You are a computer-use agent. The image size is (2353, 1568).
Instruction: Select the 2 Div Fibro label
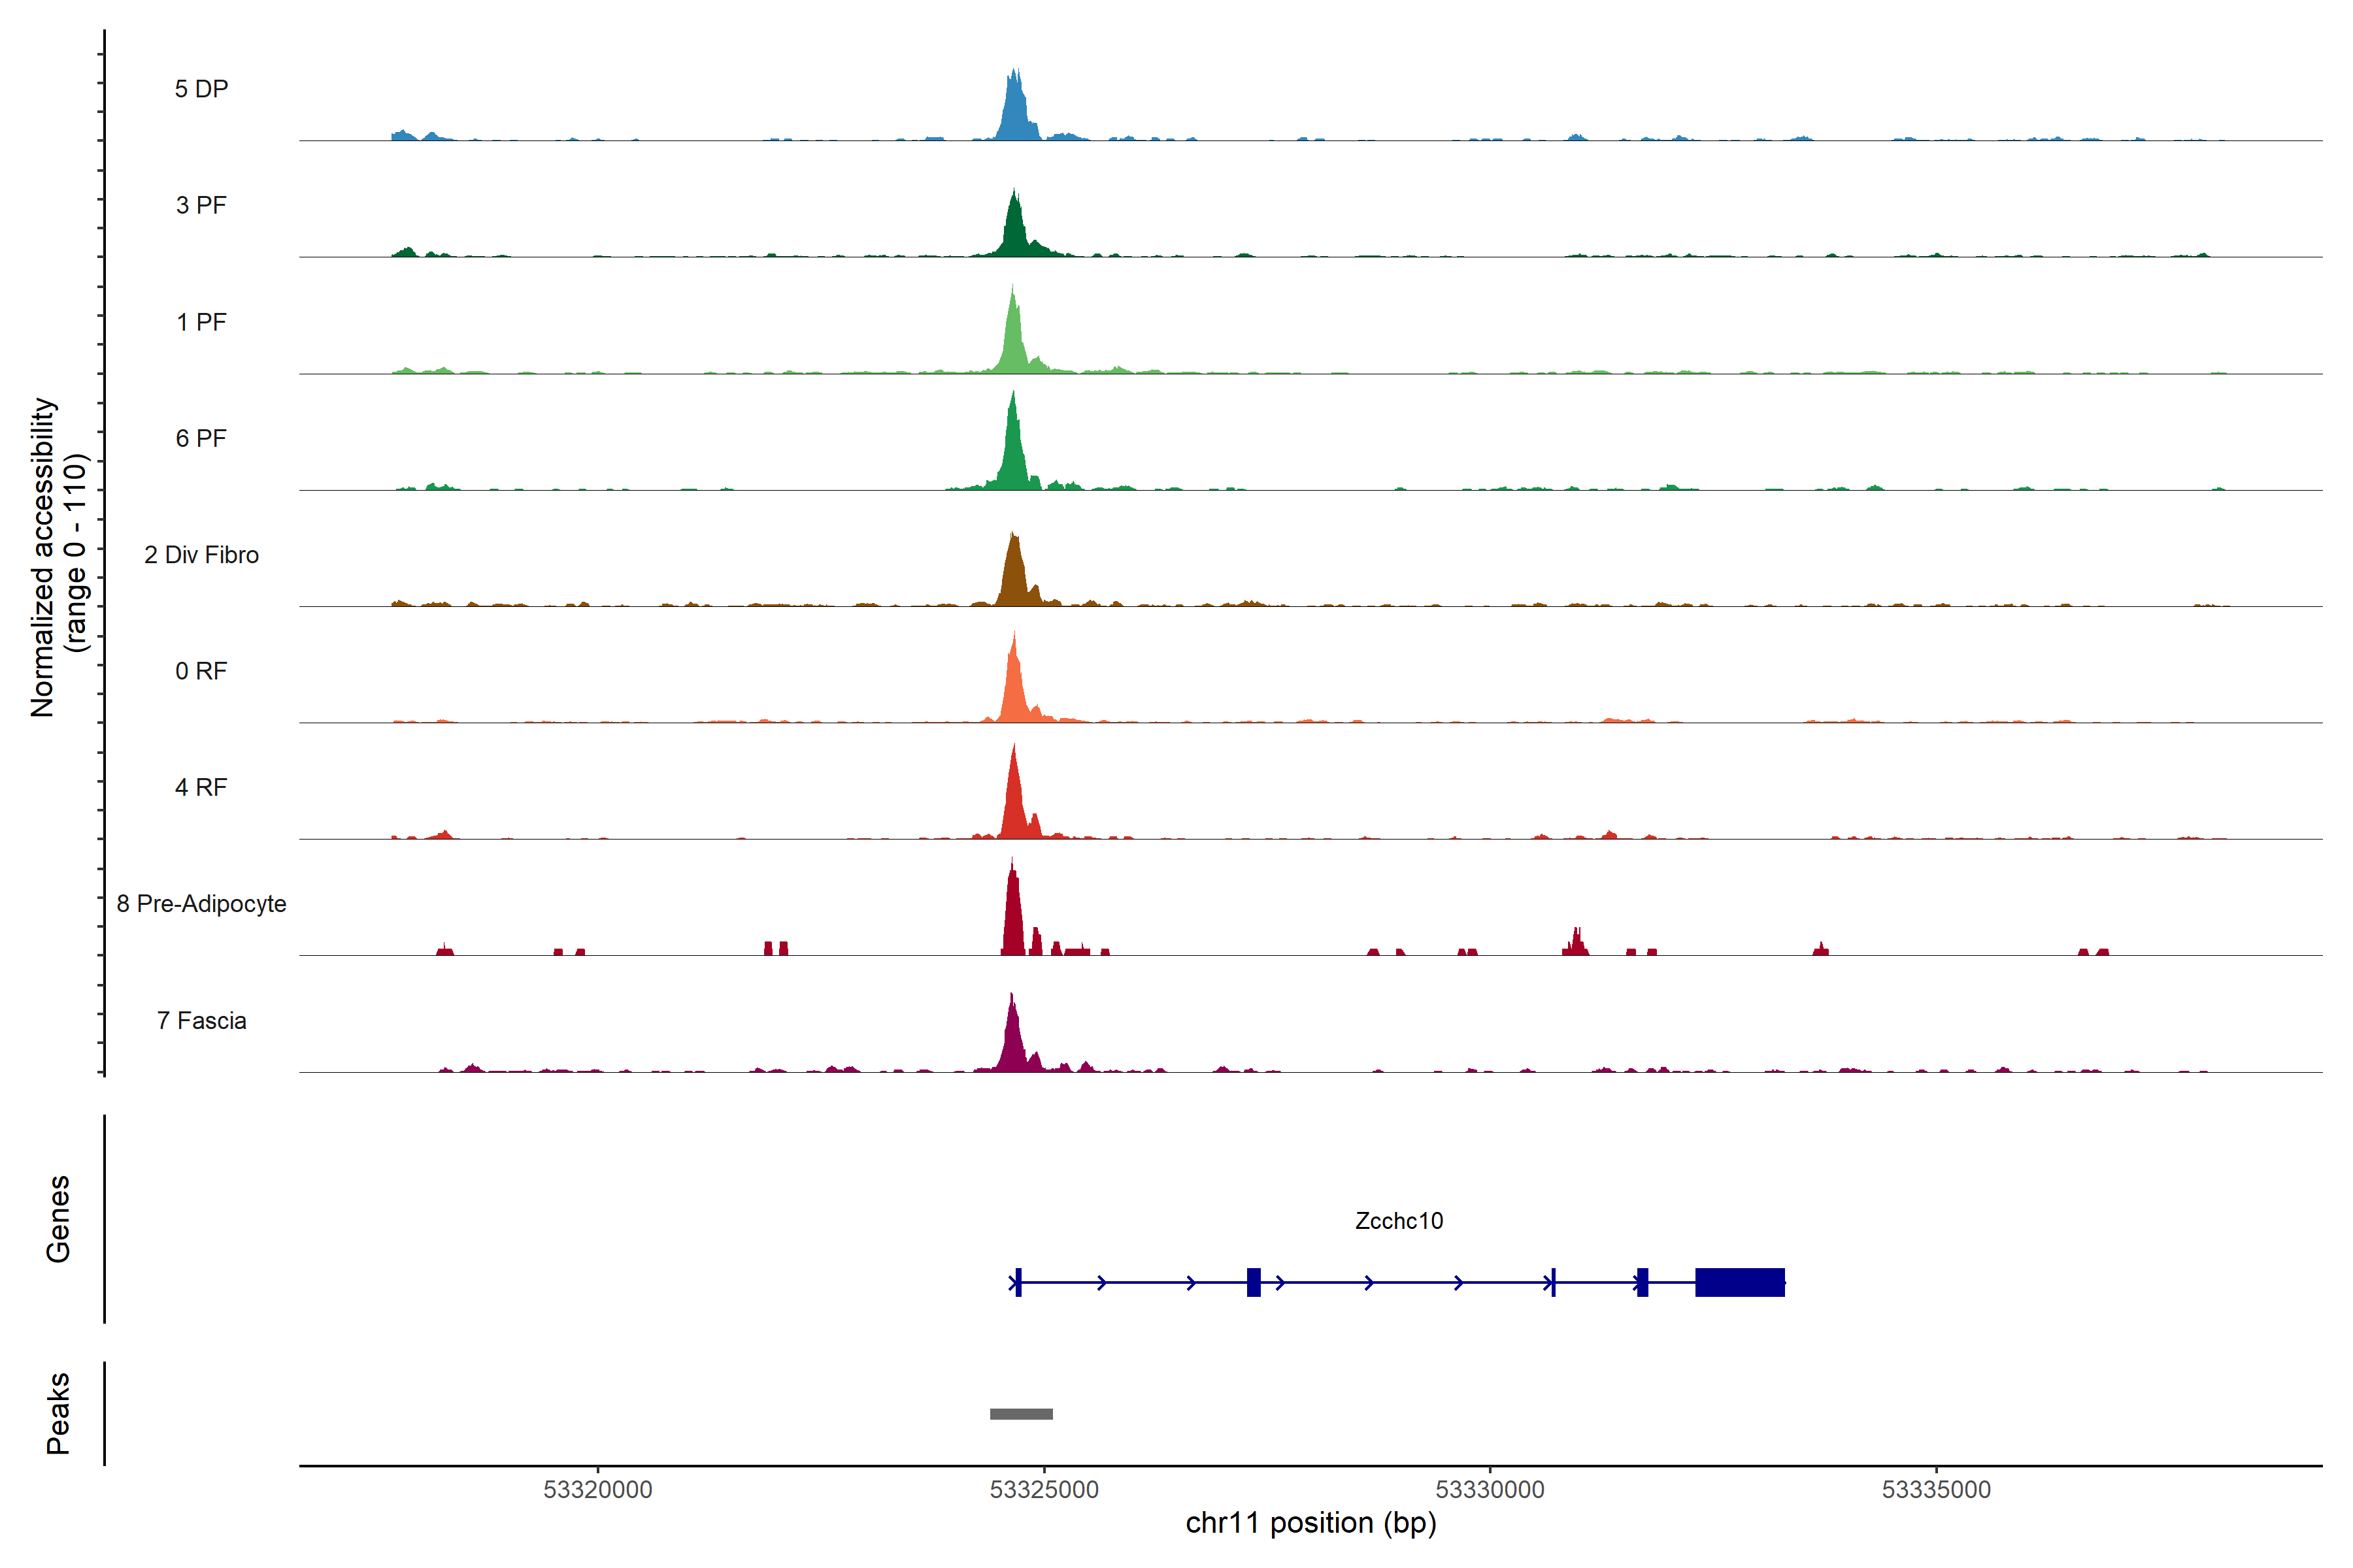[x=201, y=555]
